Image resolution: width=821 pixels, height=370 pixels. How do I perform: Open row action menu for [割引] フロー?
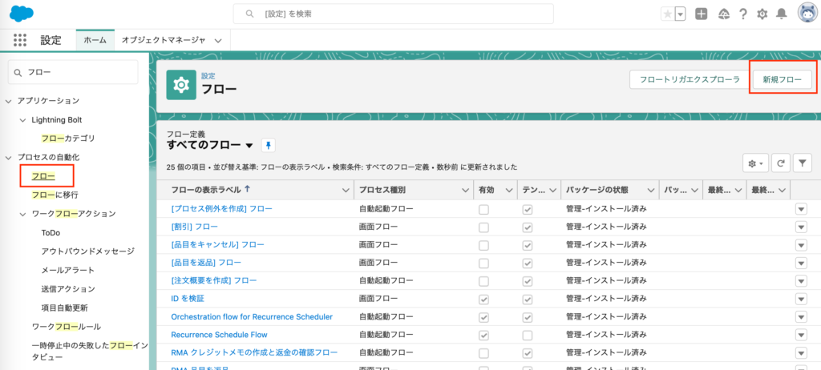click(801, 227)
